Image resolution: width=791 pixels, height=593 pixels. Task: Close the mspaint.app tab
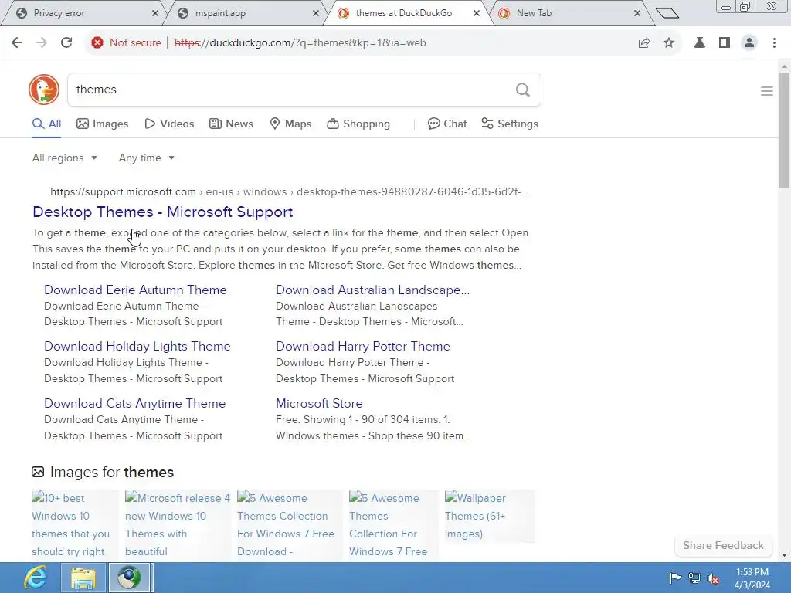(x=316, y=13)
